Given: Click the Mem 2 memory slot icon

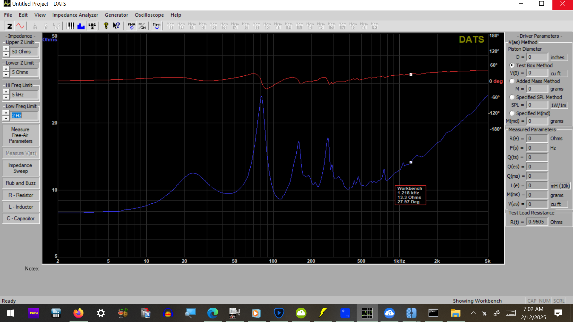Looking at the screenshot, I should pyautogui.click(x=181, y=26).
